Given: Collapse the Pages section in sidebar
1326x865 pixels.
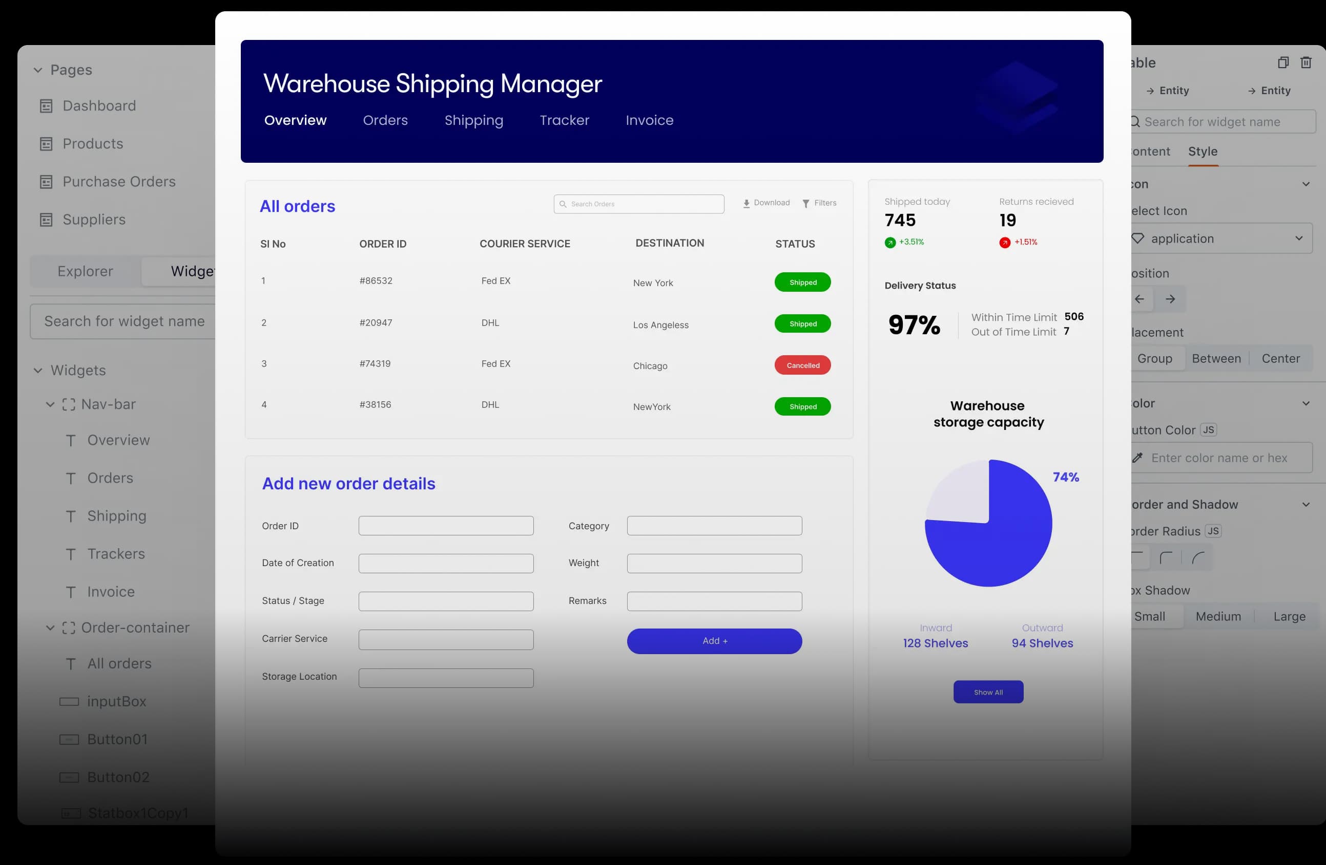Looking at the screenshot, I should pos(37,70).
